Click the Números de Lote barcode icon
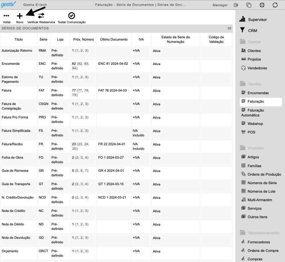This screenshot has width=285, height=262. [243, 191]
